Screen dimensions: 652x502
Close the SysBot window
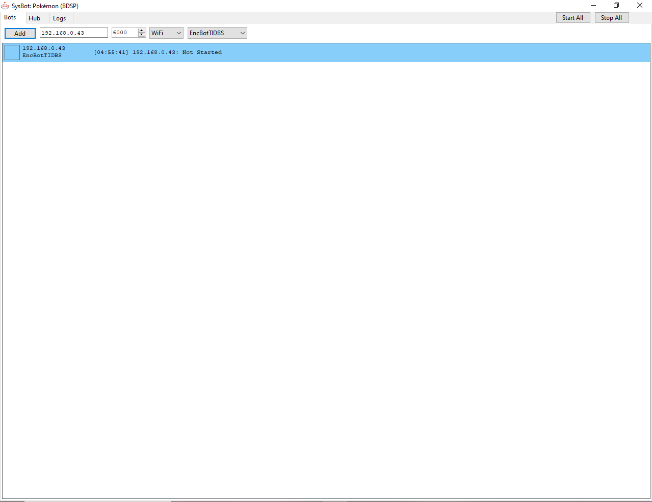(640, 6)
